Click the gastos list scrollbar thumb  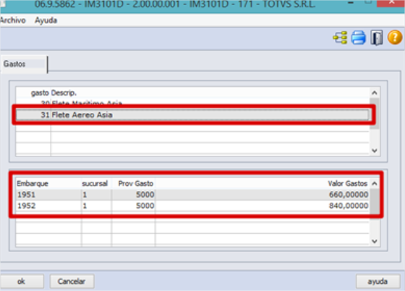[x=375, y=114]
